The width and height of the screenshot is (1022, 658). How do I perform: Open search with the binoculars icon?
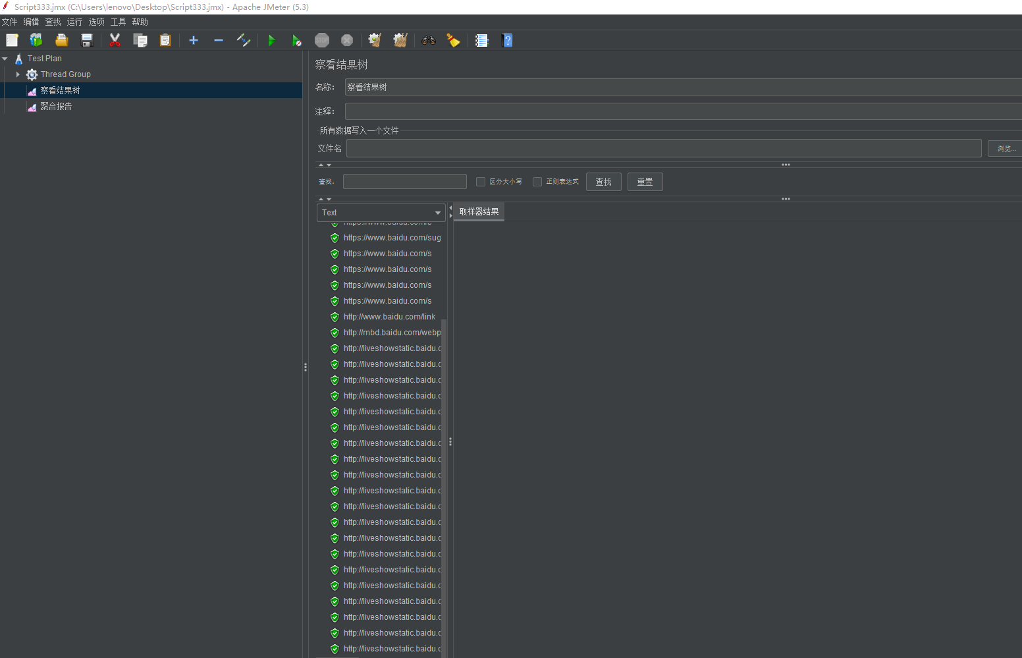pos(429,40)
